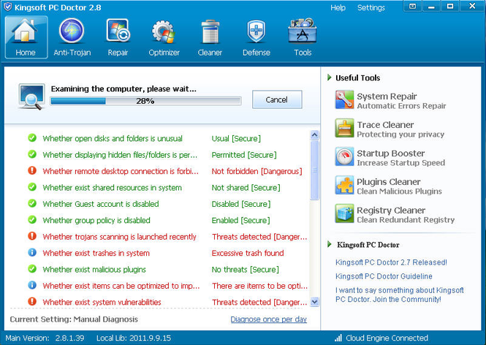Go to the Repair module
This screenshot has height=345, width=486.
click(118, 37)
